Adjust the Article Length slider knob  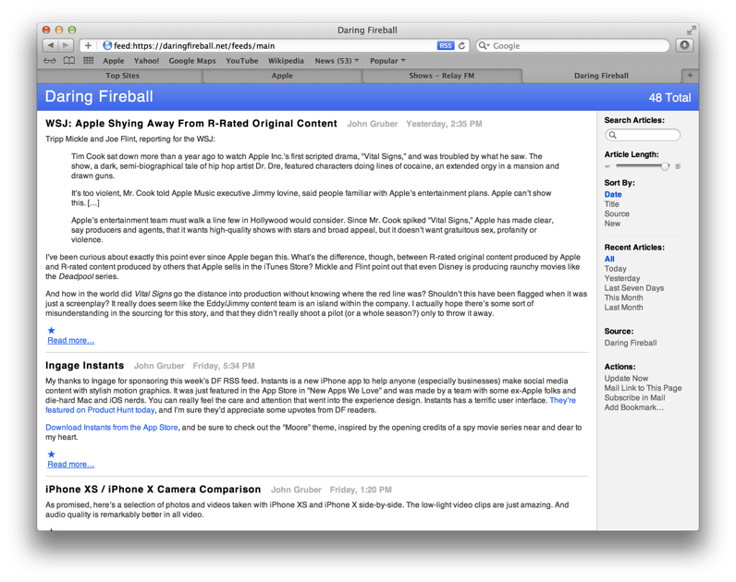coord(665,166)
